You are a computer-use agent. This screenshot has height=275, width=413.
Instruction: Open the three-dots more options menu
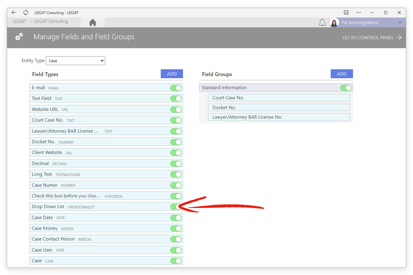point(359,12)
